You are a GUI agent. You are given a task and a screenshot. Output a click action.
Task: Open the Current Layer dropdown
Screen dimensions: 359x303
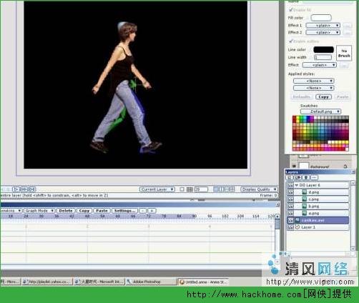tap(157, 189)
